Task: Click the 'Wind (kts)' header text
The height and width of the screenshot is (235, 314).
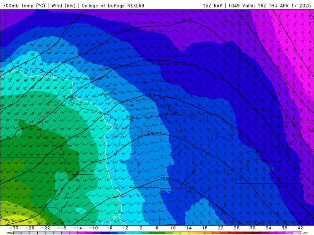Action: click(63, 5)
